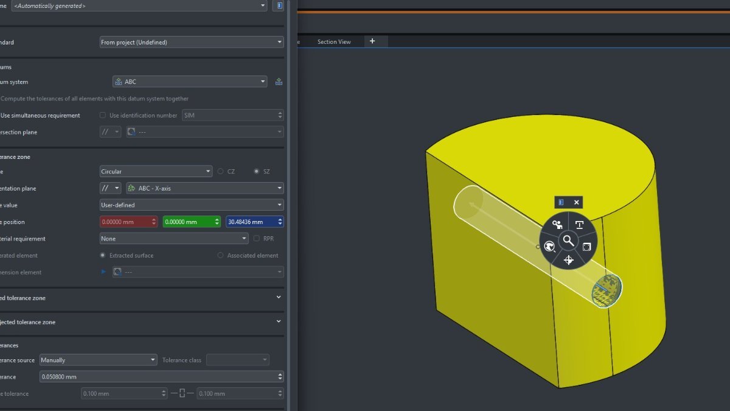730x411 pixels.
Task: Click the magnifier icon in radial menu center
Action: (x=568, y=241)
